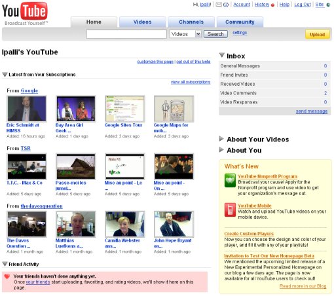Open the TSR channel link
The width and height of the screenshot is (334, 296).
26,149
